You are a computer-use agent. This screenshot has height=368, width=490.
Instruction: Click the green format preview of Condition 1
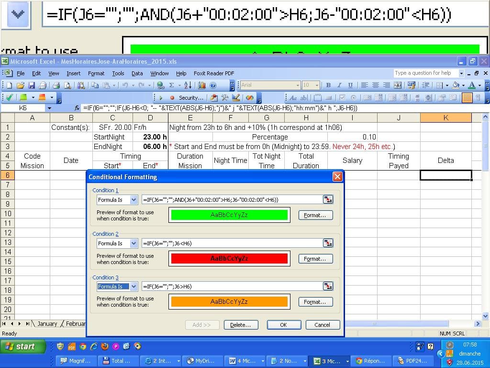click(229, 215)
